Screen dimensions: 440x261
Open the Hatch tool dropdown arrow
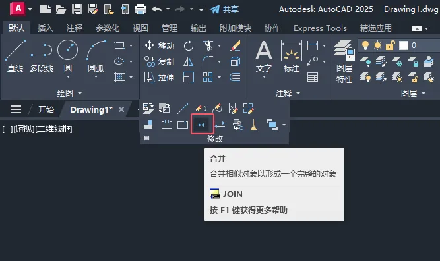[x=131, y=77]
